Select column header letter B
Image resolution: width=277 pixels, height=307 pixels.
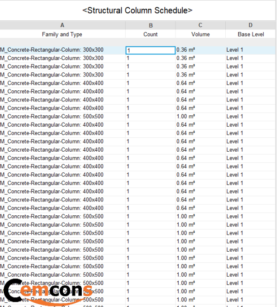[x=151, y=25]
